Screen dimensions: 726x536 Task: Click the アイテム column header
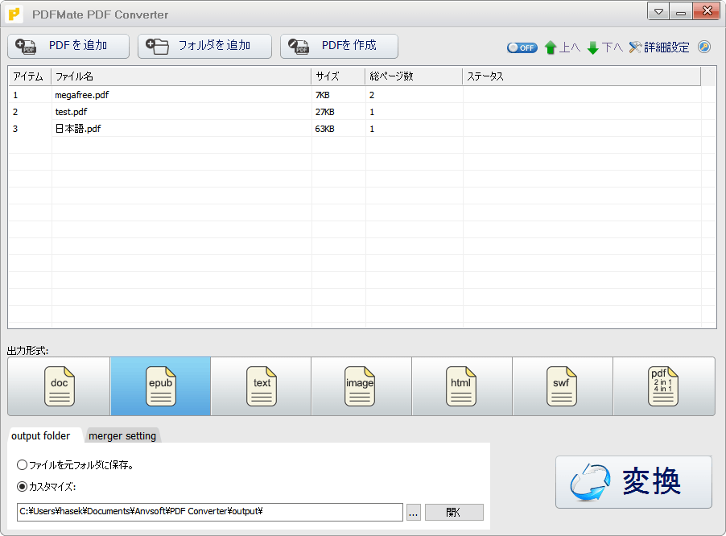point(30,76)
